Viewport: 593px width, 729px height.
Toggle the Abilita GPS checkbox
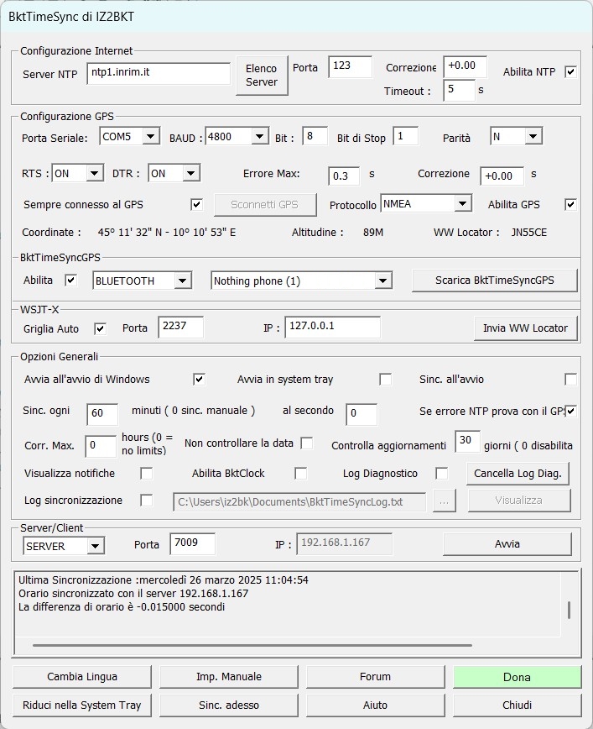(x=570, y=205)
